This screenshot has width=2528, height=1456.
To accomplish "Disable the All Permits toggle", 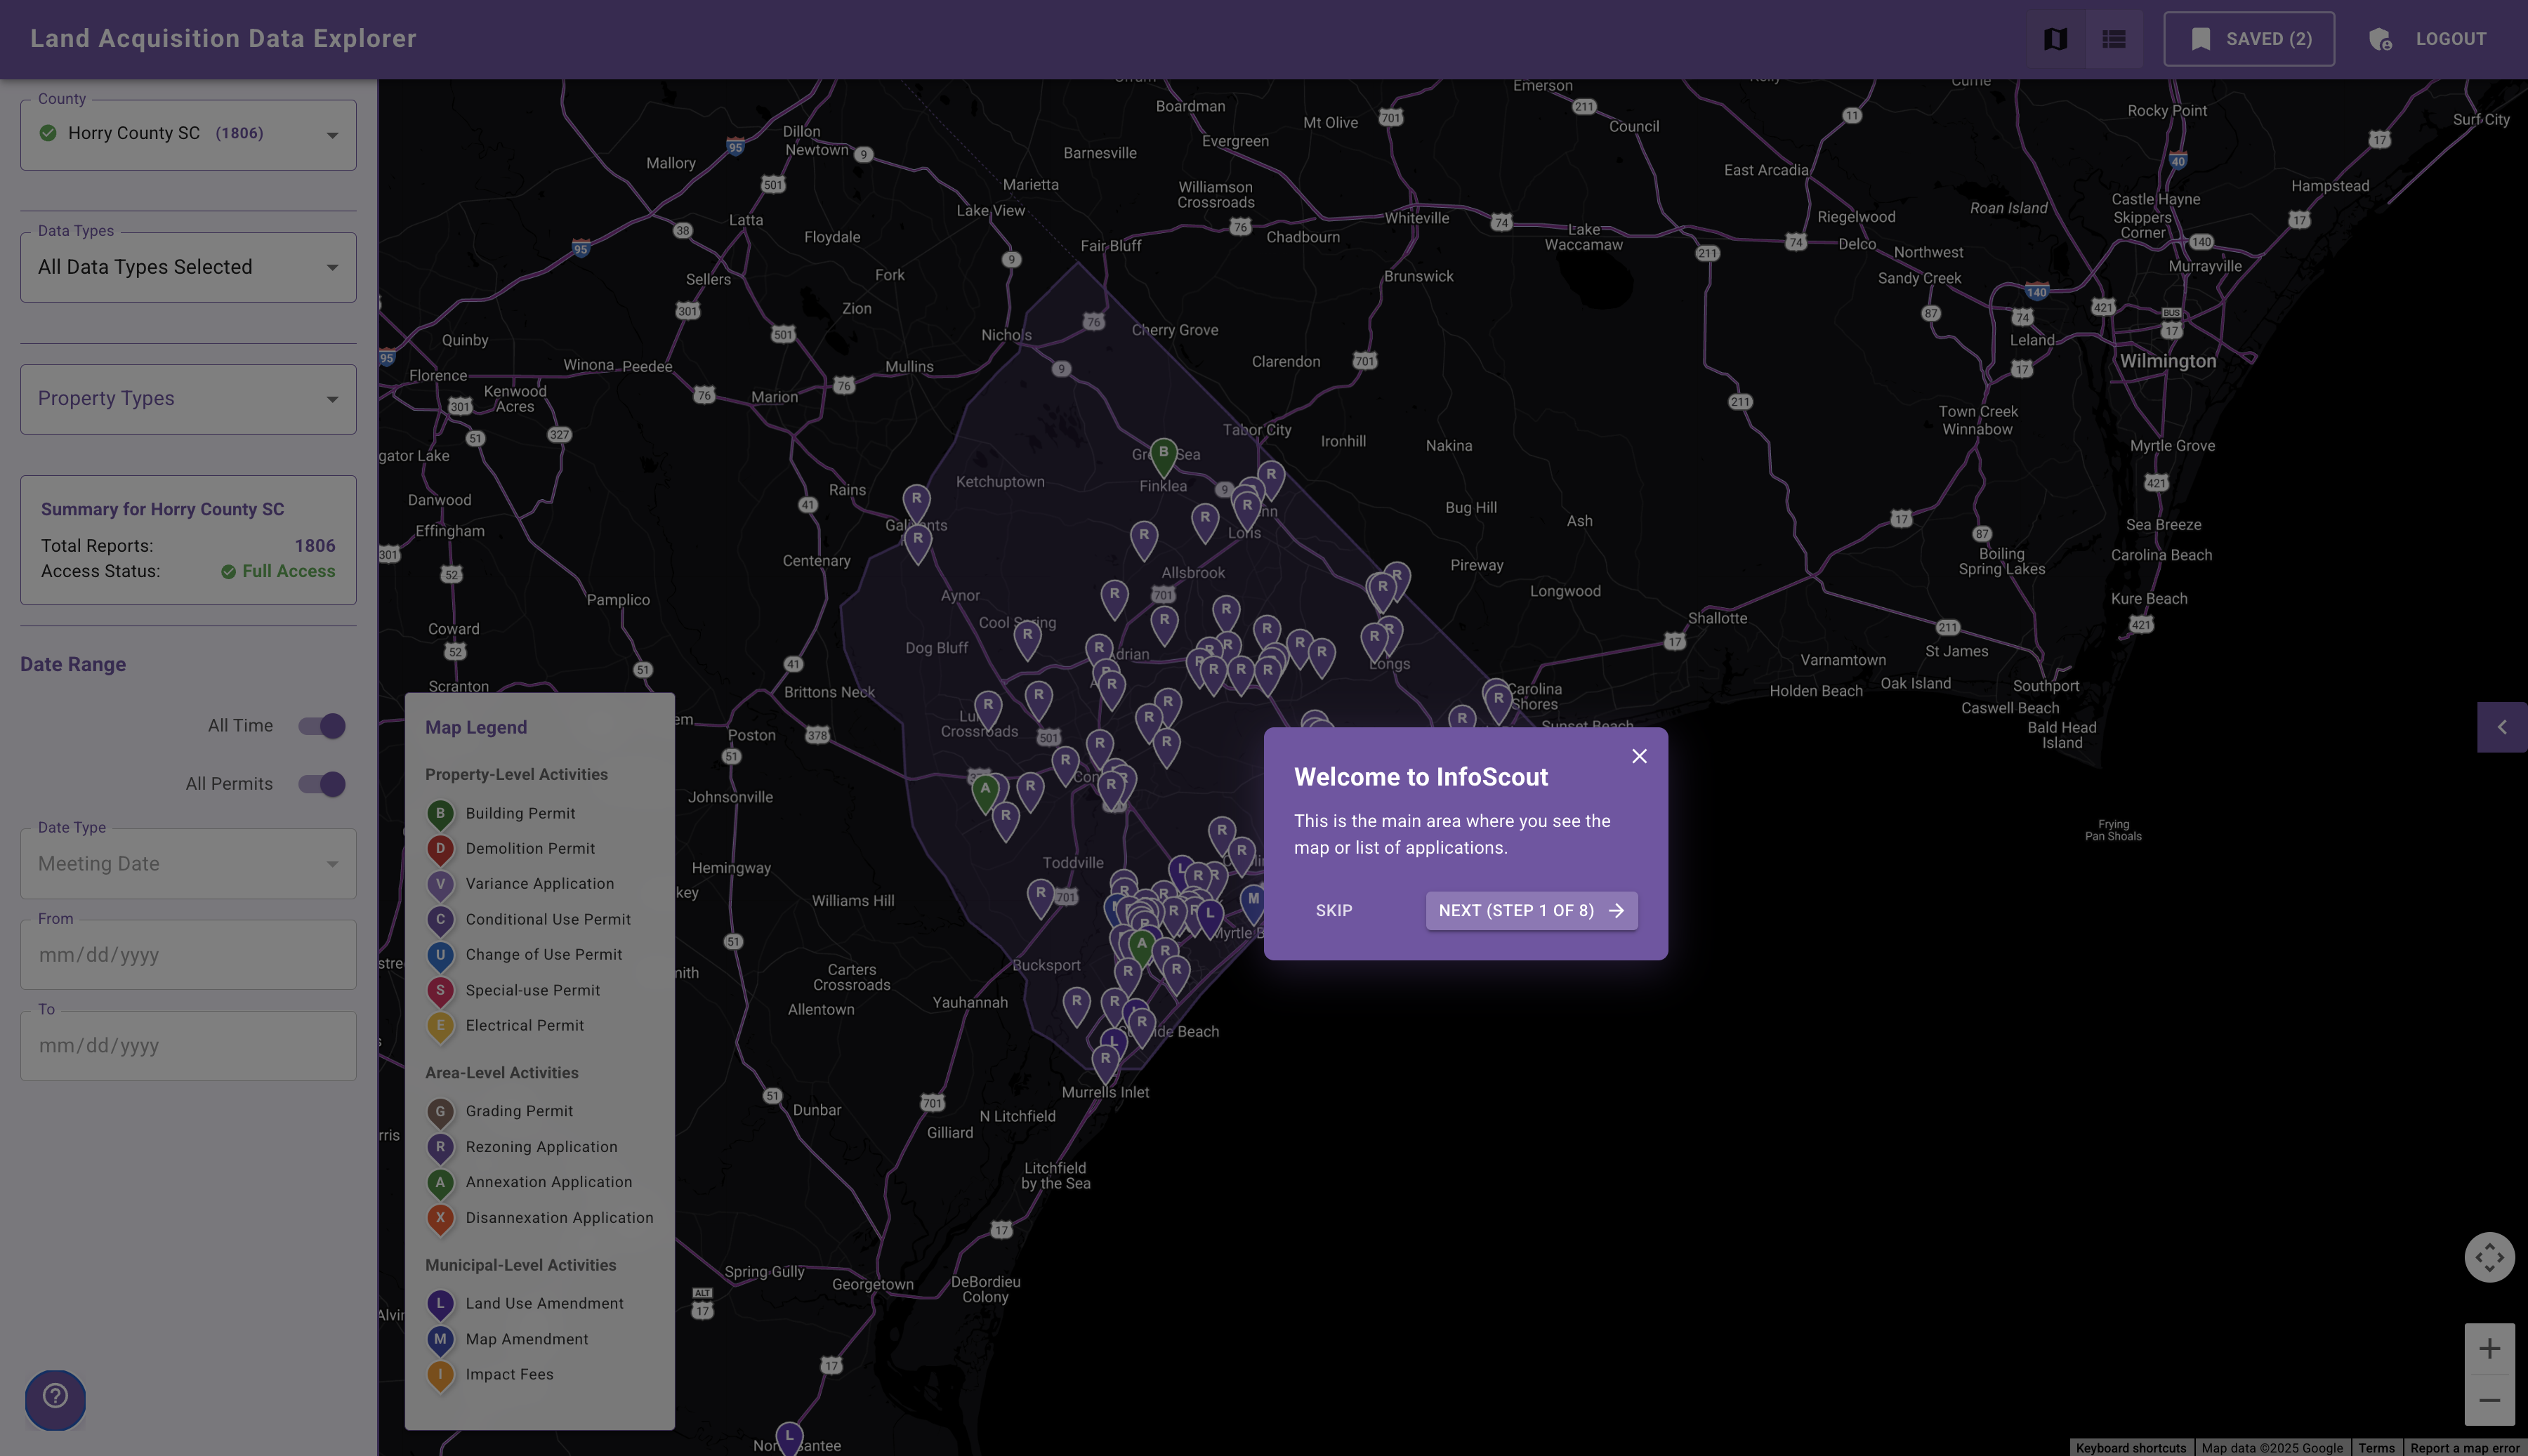I will click(319, 784).
